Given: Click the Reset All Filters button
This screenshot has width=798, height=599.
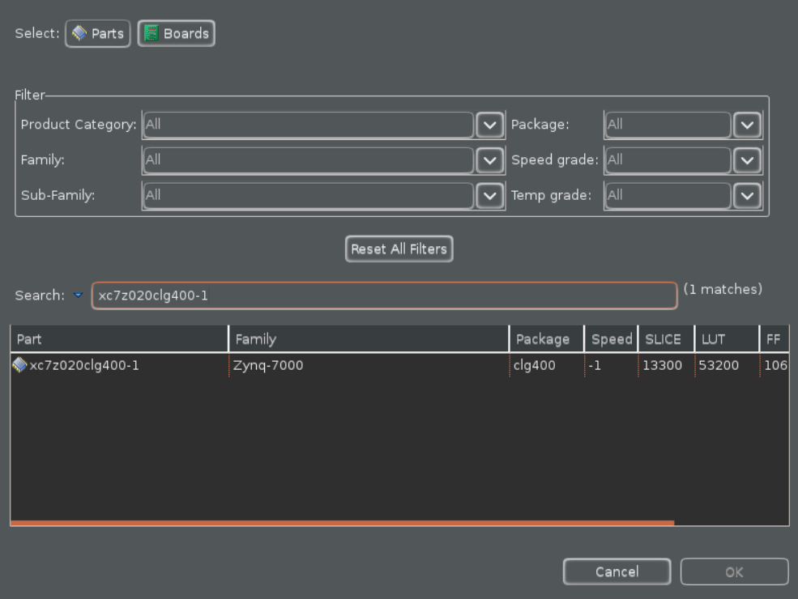Looking at the screenshot, I should click(399, 249).
